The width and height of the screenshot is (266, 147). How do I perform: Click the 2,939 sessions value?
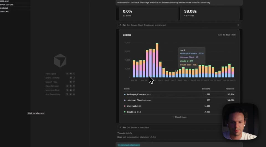coord(207,112)
